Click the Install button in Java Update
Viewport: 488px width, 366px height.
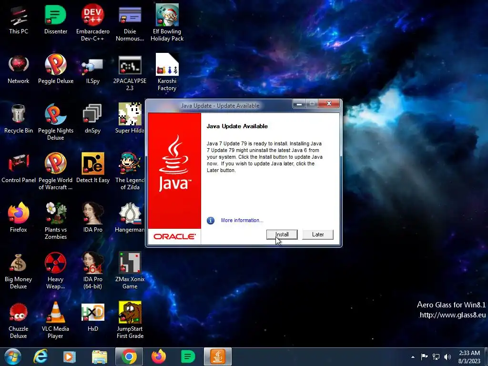click(x=282, y=234)
